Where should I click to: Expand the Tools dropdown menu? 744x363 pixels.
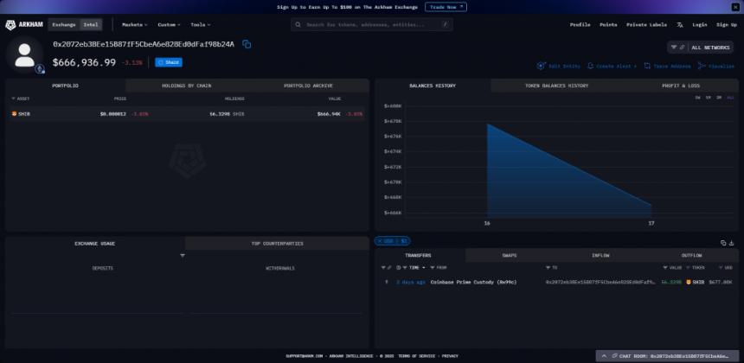click(201, 24)
